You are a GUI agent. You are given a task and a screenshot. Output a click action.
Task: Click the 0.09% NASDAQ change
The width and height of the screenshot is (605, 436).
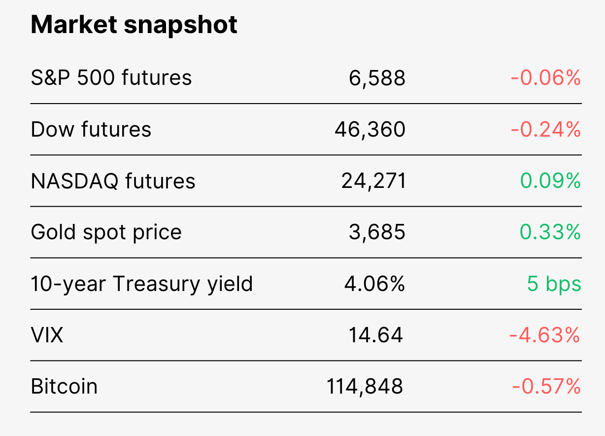tap(551, 181)
